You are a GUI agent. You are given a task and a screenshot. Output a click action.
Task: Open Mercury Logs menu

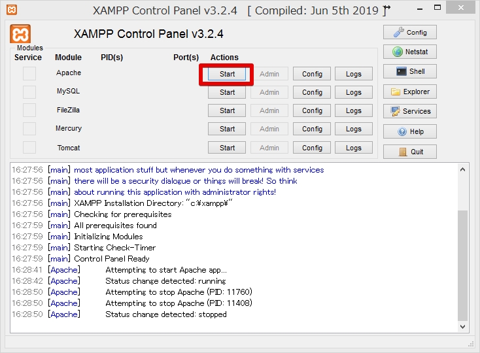coord(354,129)
